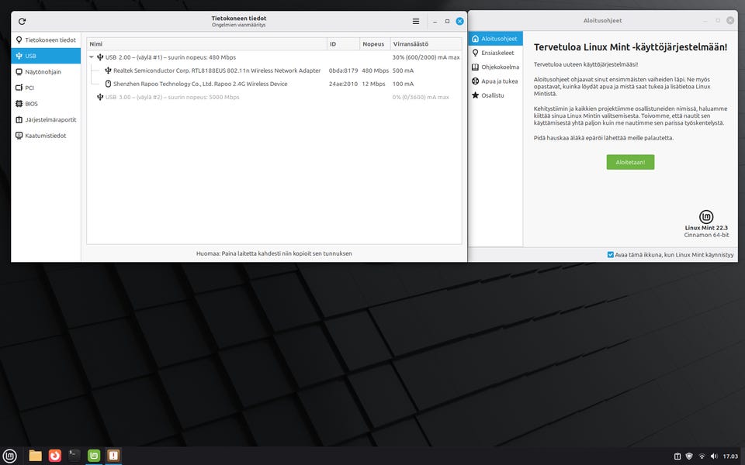Click the report icon beside Järjestelmäraportit

point(19,119)
